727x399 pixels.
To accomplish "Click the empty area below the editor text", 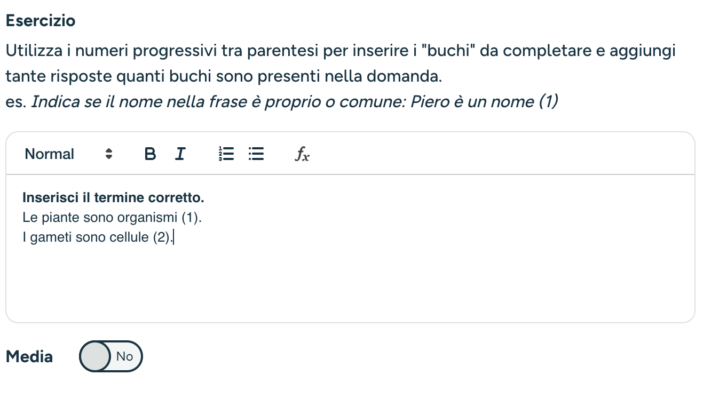I will (350, 283).
